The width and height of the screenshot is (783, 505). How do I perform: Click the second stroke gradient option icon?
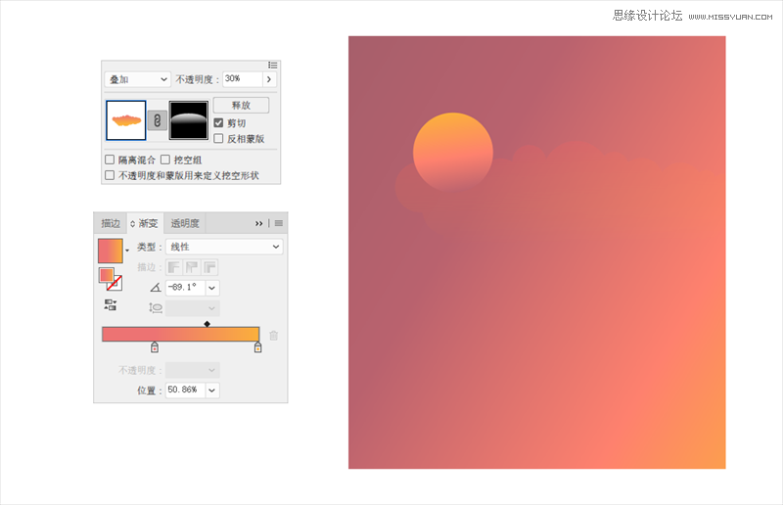coord(192,267)
